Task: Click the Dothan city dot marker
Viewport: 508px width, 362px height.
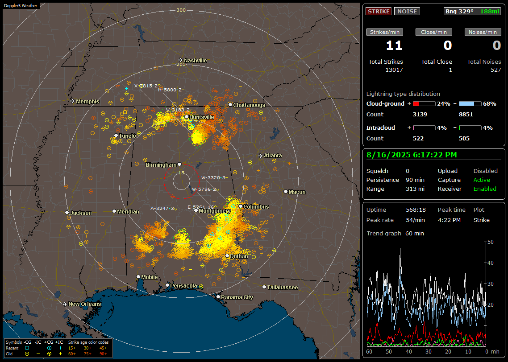Action: [227, 256]
